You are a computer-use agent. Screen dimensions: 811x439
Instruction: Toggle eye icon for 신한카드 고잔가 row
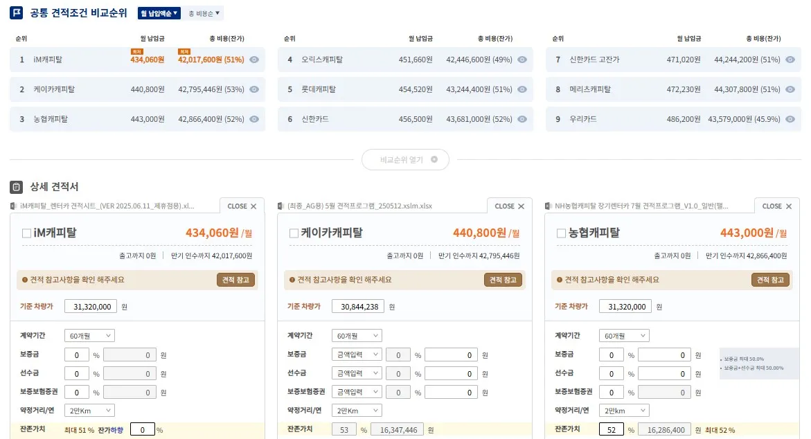click(x=790, y=60)
